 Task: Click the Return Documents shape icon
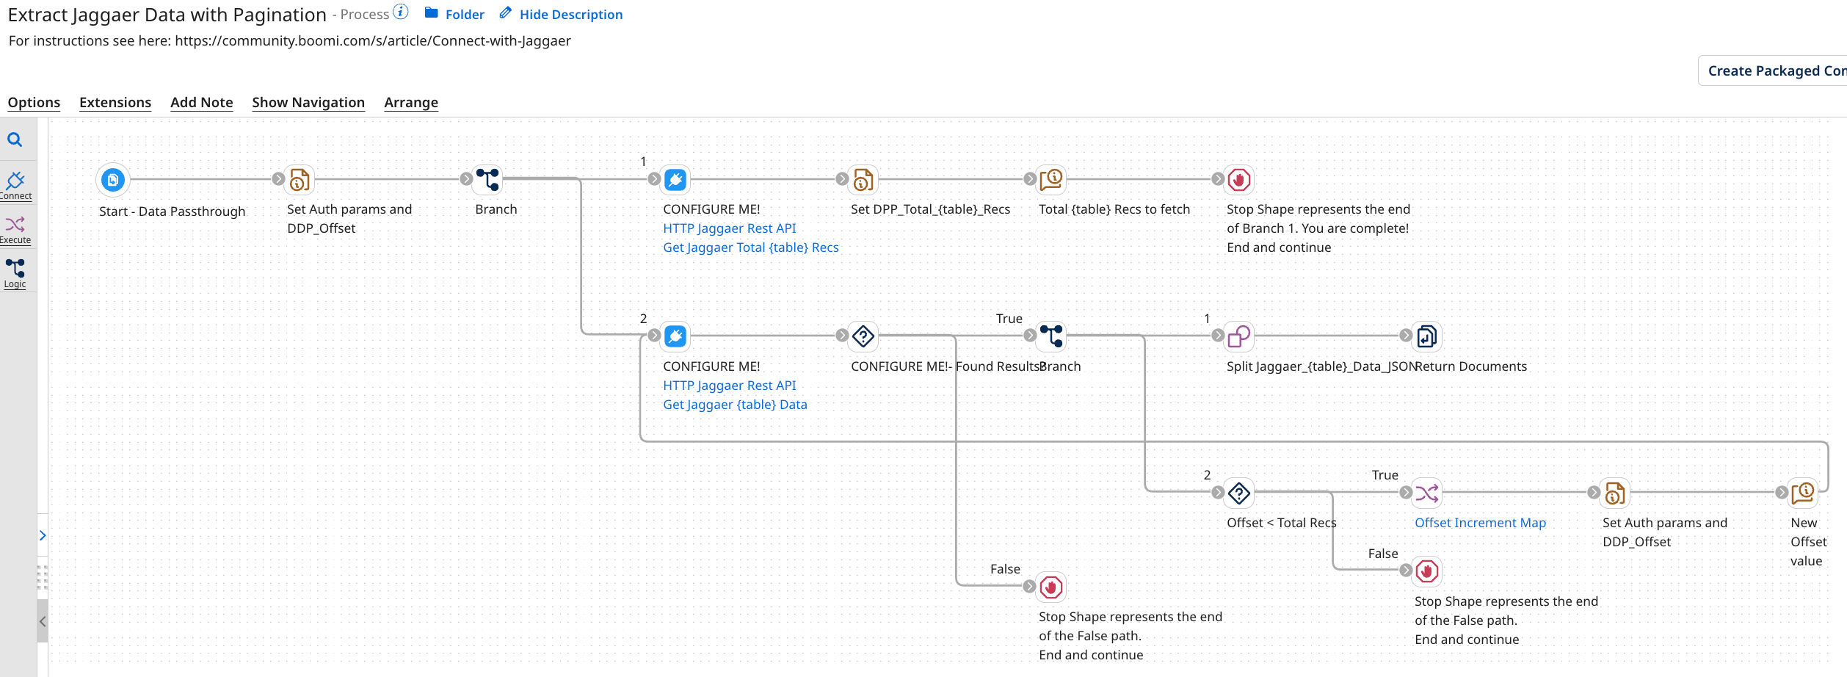click(1427, 336)
